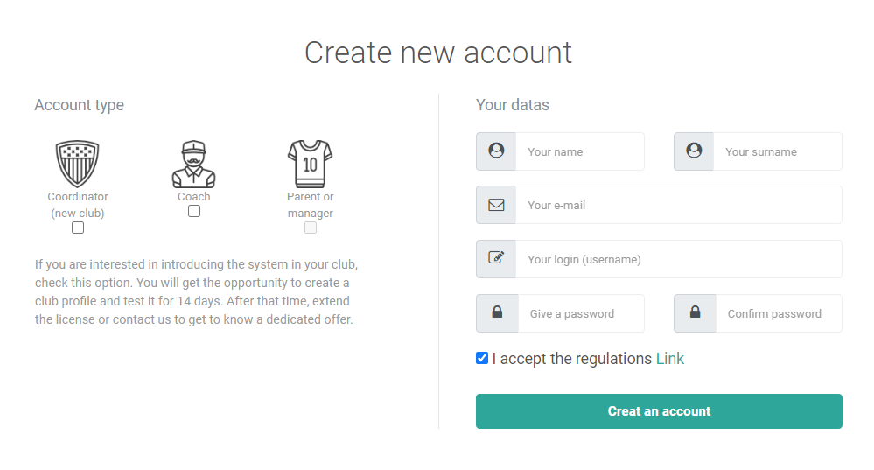The image size is (874, 470).
Task: Open the regulations Link
Action: click(669, 359)
